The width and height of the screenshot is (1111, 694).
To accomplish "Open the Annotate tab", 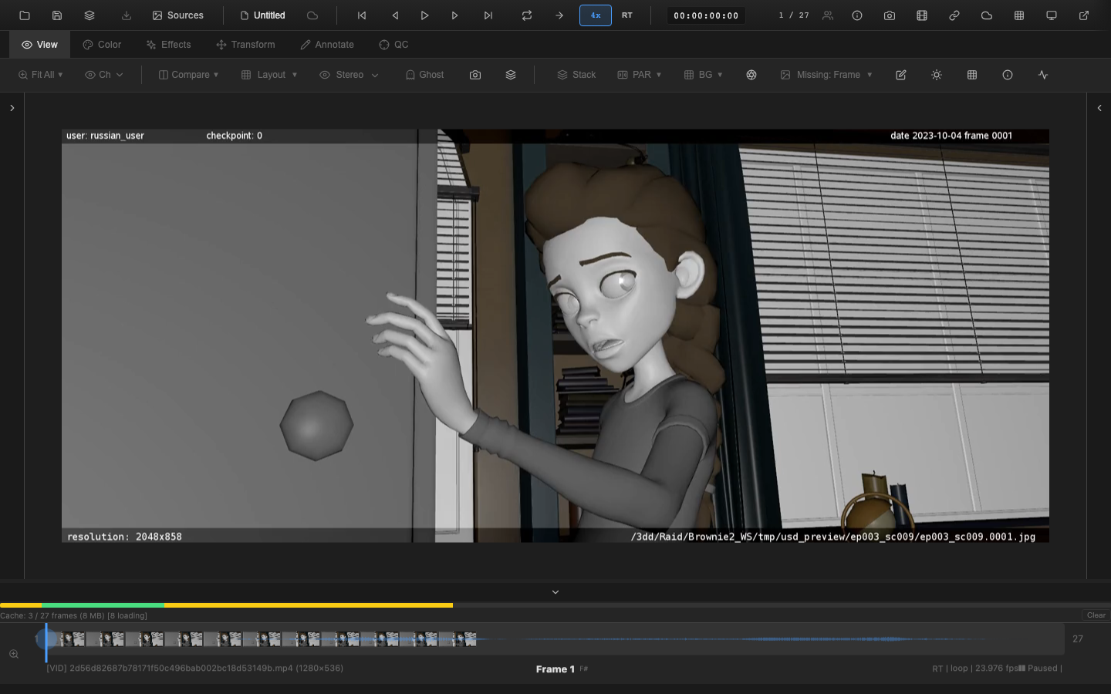I will pos(326,44).
